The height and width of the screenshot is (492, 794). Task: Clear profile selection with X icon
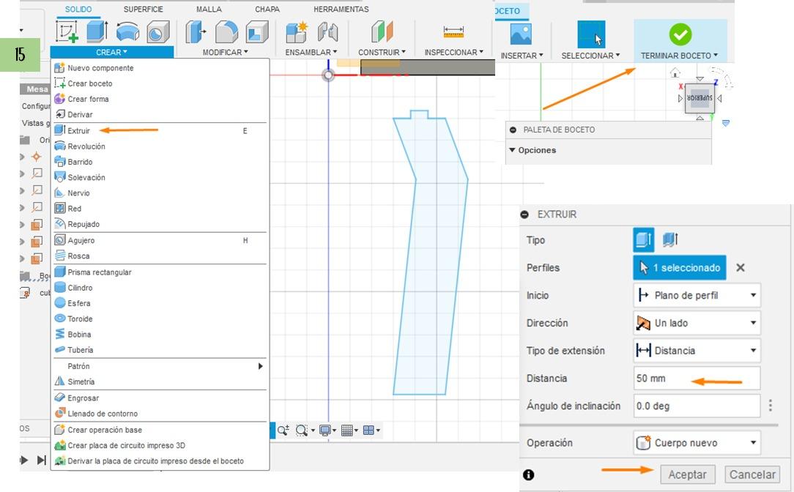(x=741, y=268)
